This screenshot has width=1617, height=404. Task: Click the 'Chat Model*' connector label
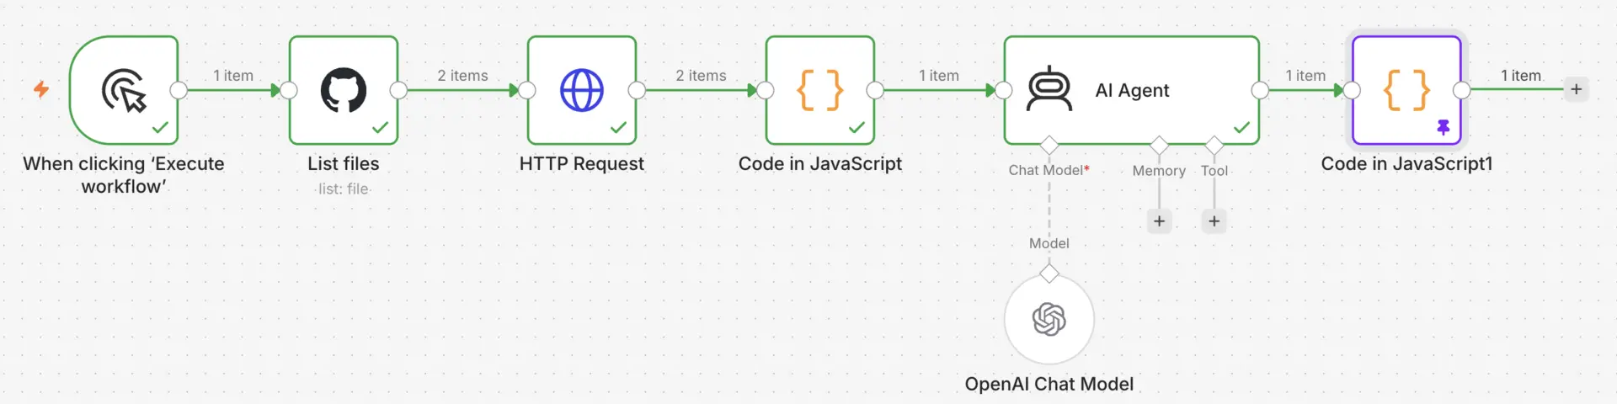1049,170
